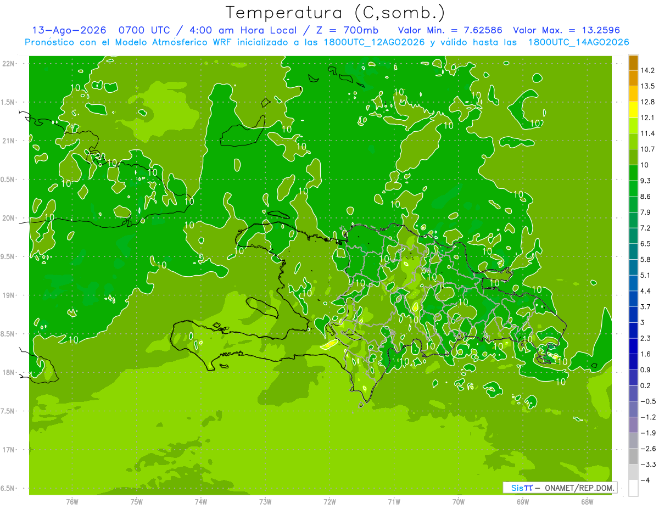Screen dimensions: 659x509
Task: Click the "-1.2" colorbar label
Action: [x=649, y=417]
